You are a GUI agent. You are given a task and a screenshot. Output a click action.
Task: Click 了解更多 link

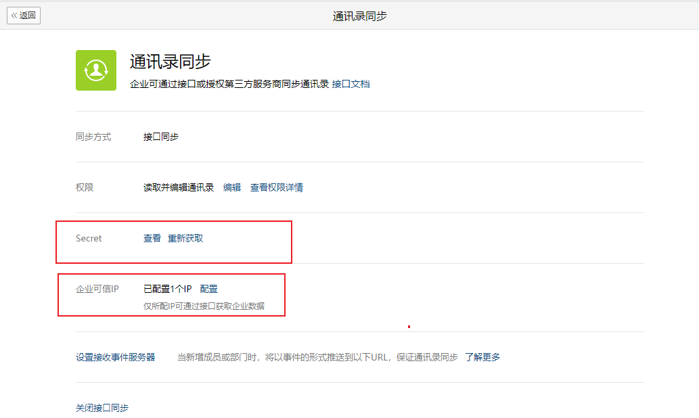tap(482, 357)
